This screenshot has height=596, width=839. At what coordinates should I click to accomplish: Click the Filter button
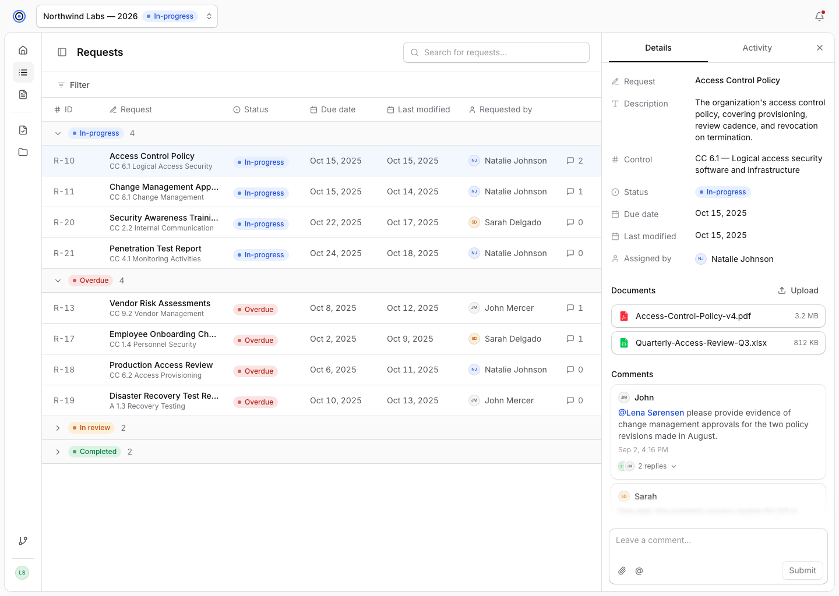coord(73,85)
